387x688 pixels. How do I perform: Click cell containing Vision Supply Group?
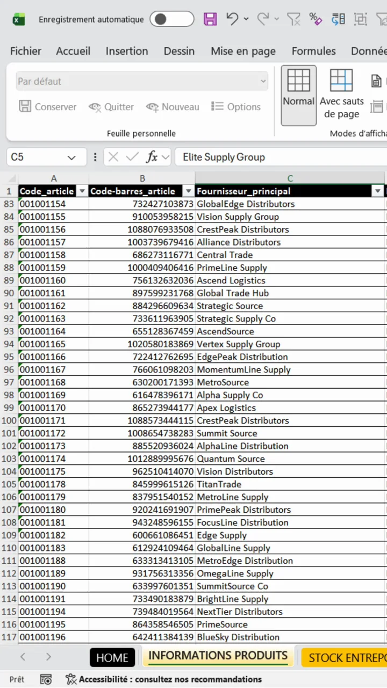pos(290,217)
